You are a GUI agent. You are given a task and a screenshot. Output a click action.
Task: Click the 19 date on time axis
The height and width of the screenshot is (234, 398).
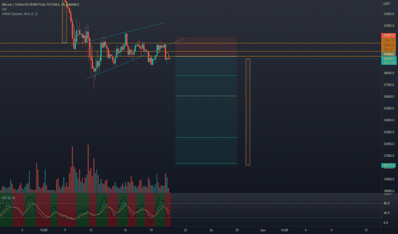coord(151,230)
